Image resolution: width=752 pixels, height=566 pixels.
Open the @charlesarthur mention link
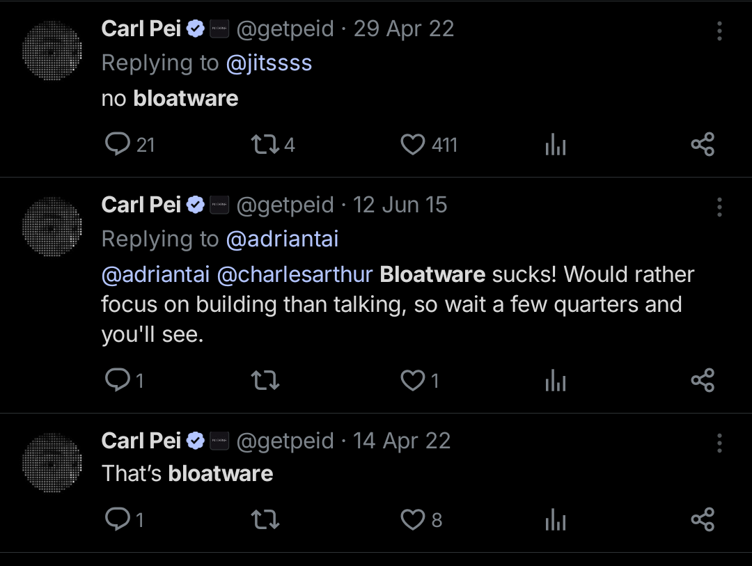tap(295, 274)
